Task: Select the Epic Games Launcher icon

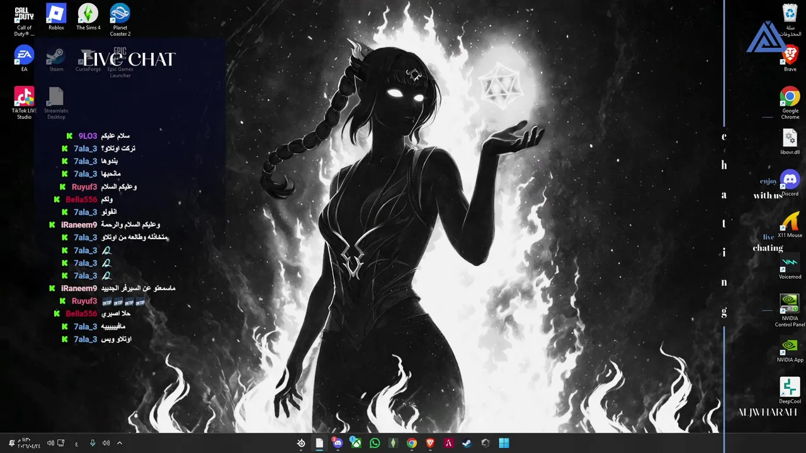Action: tap(120, 62)
